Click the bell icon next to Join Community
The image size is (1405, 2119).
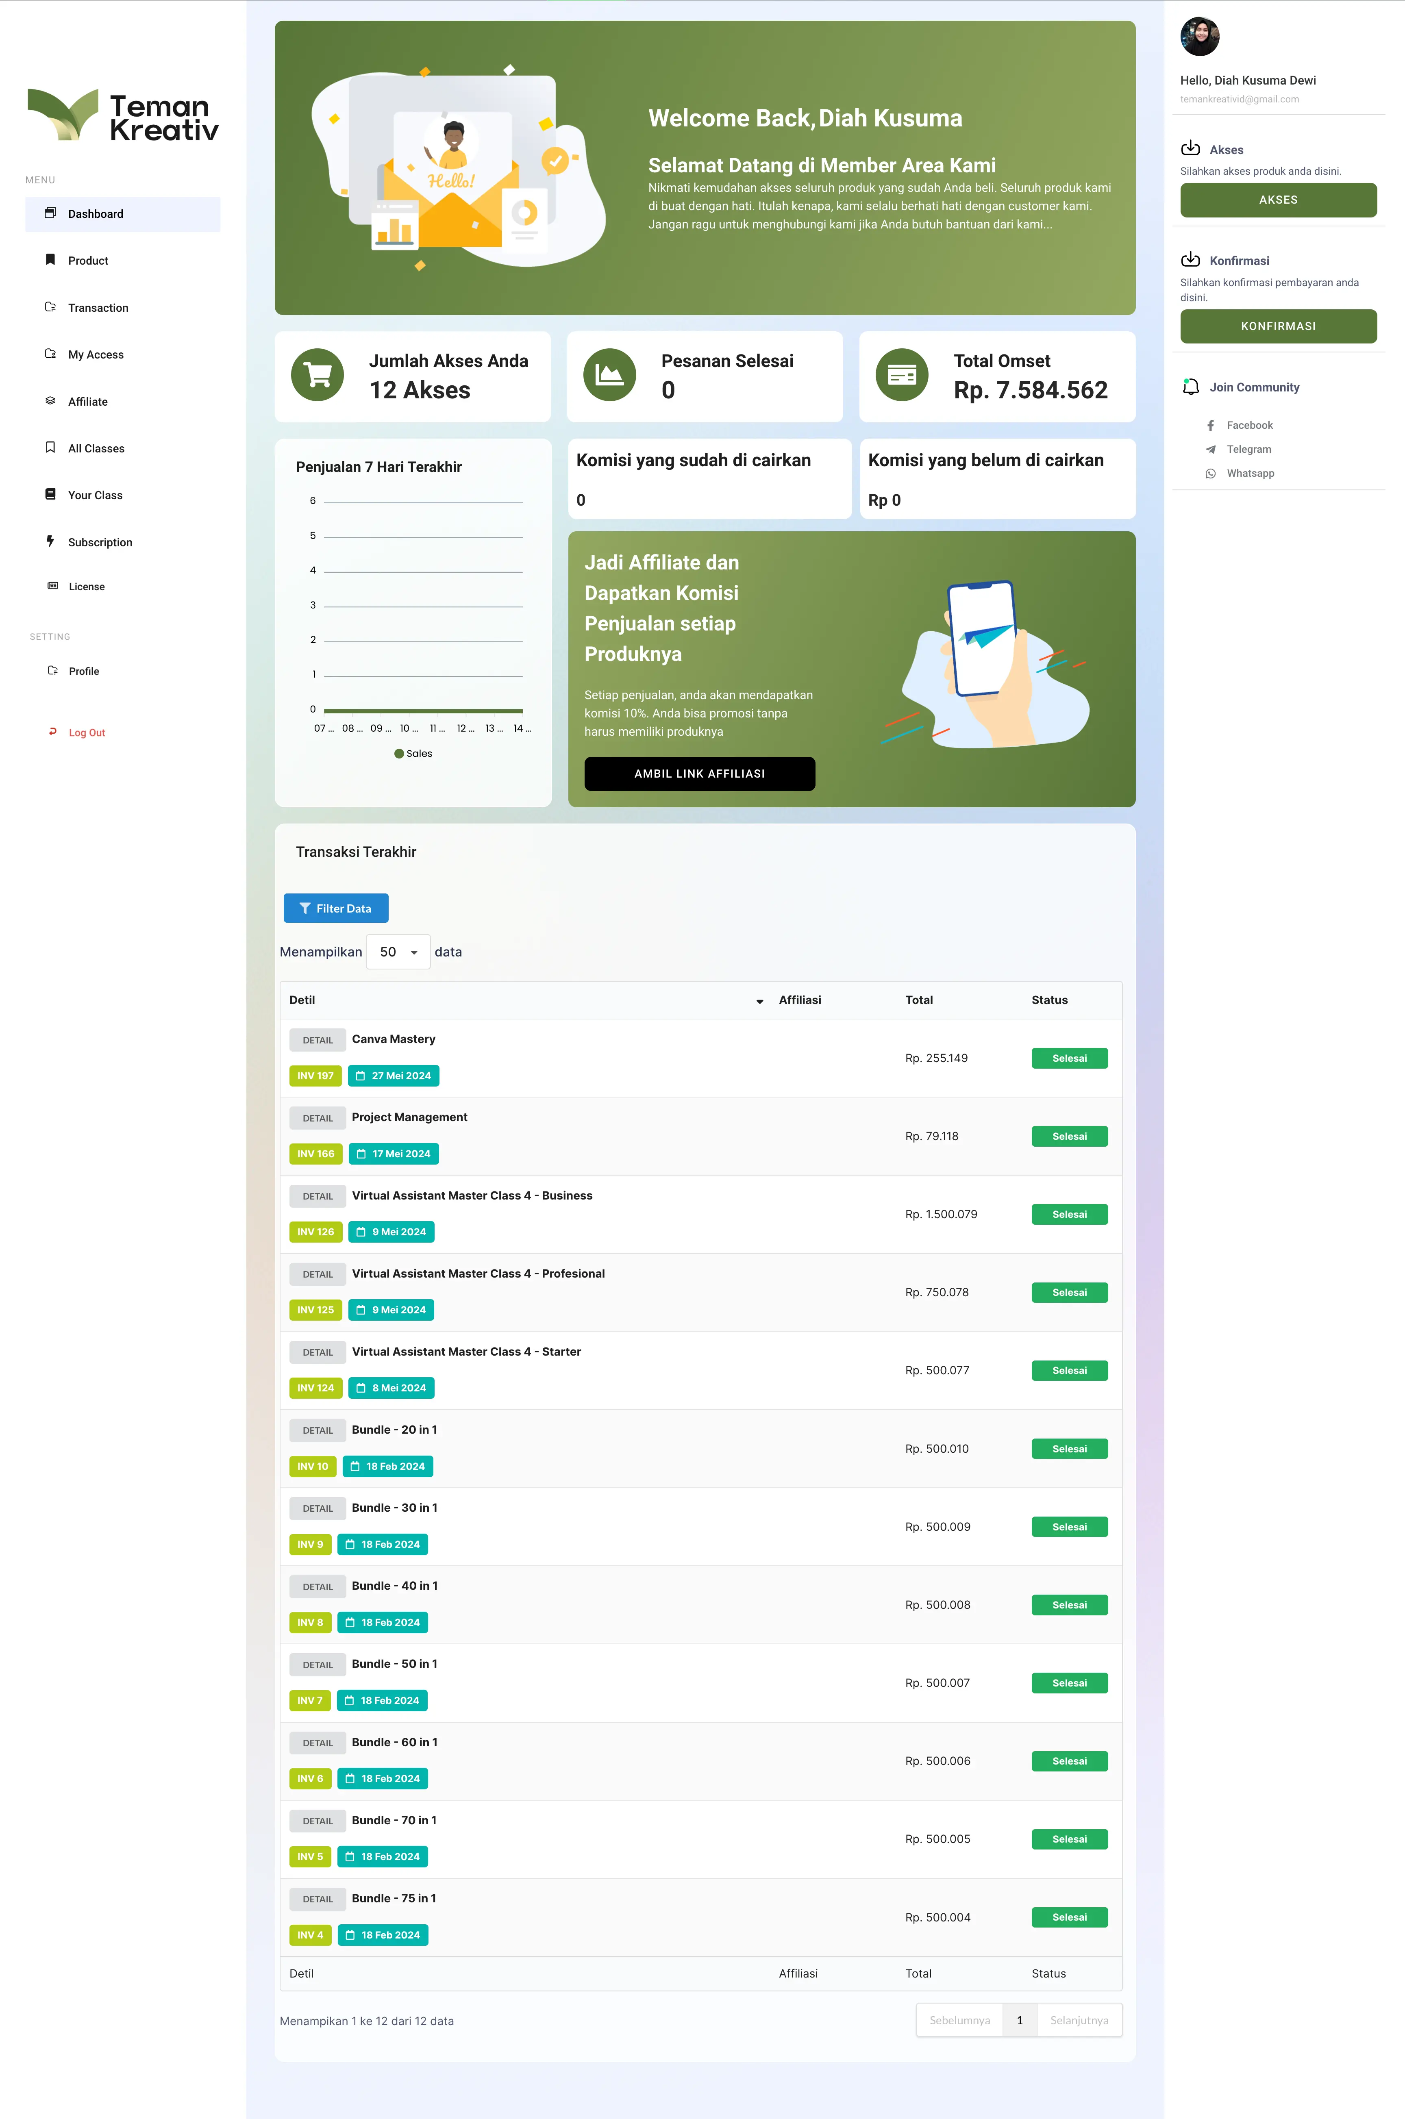[x=1190, y=386]
